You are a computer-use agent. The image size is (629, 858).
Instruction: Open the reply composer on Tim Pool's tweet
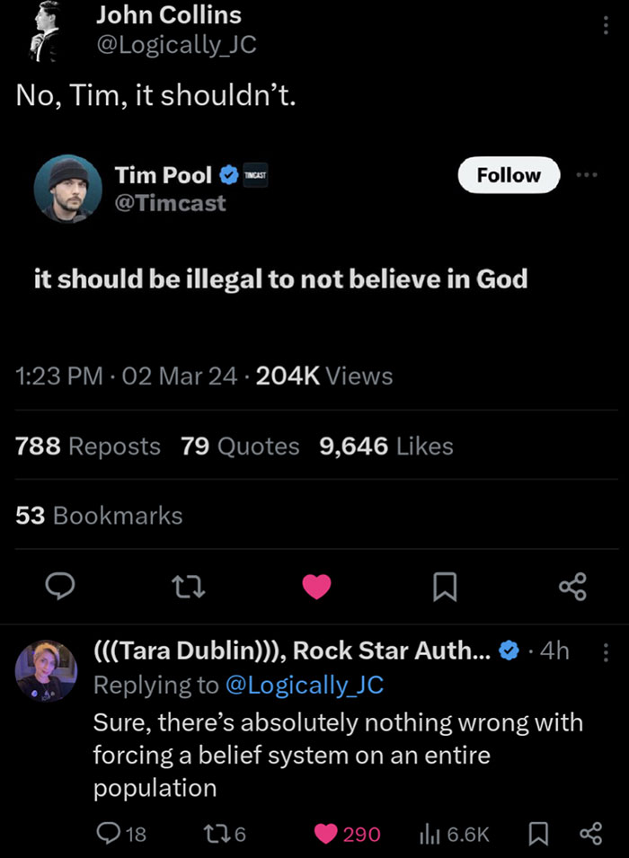tap(61, 587)
